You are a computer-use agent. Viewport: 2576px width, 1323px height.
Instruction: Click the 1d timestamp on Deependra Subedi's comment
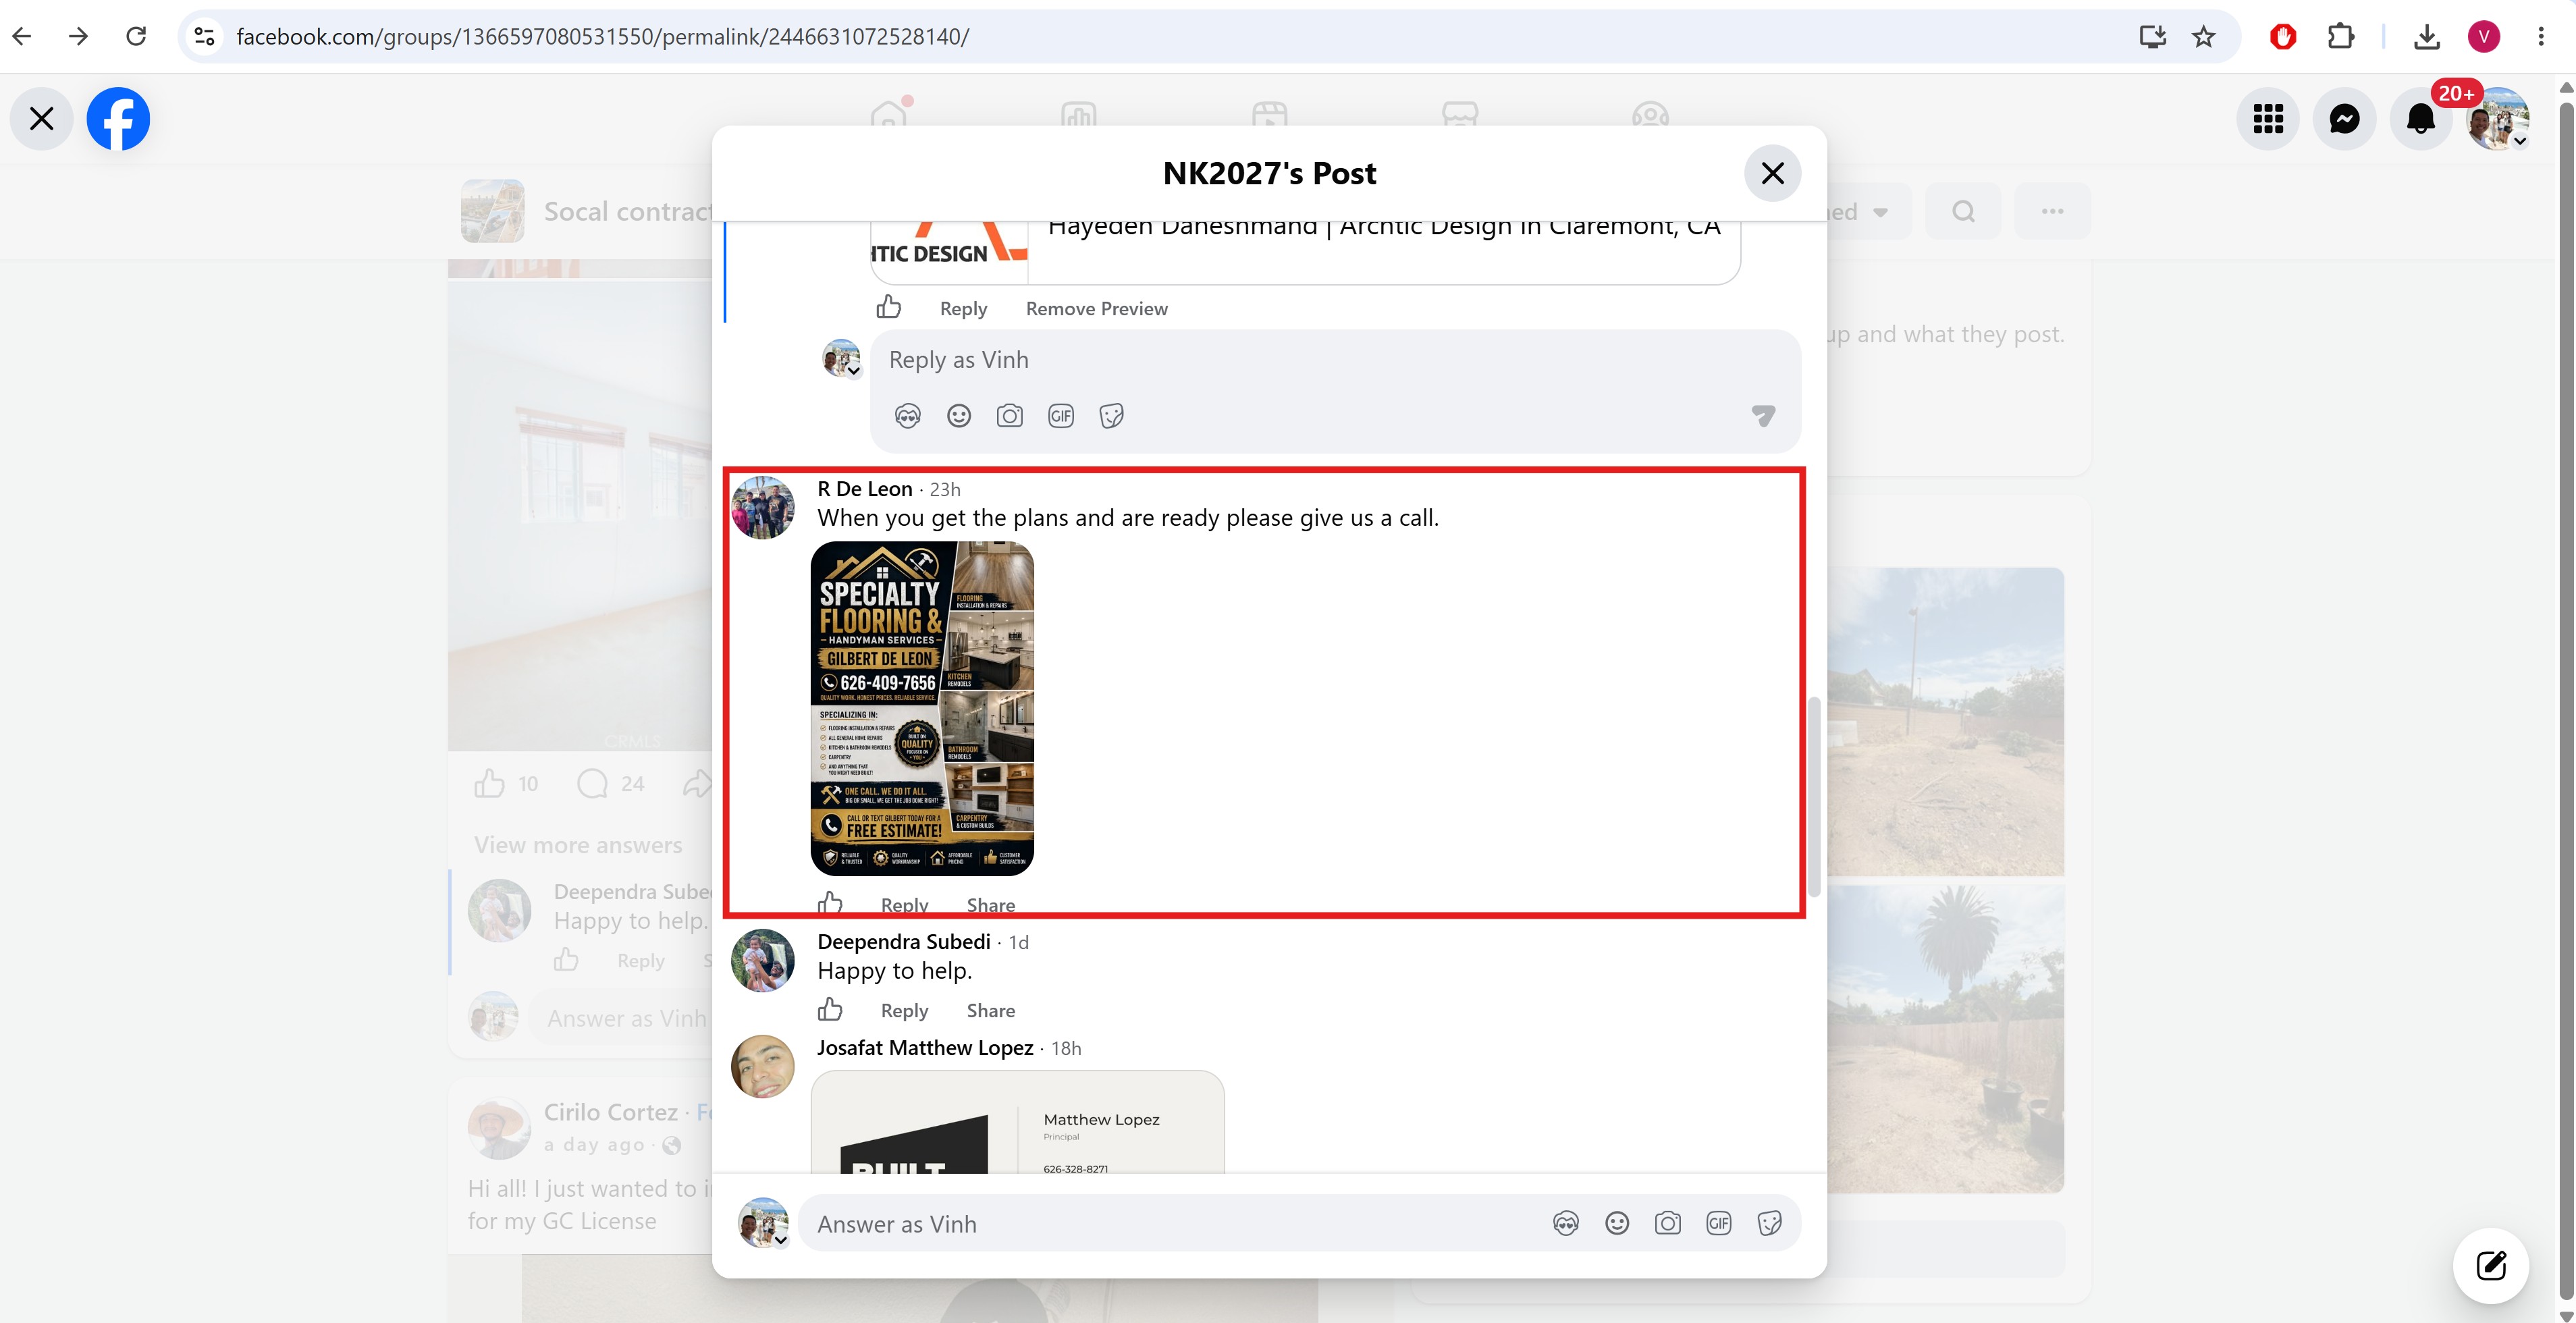pos(1018,943)
